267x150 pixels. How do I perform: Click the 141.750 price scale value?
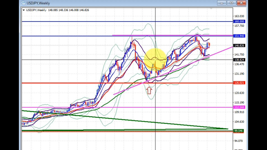(x=239, y=55)
